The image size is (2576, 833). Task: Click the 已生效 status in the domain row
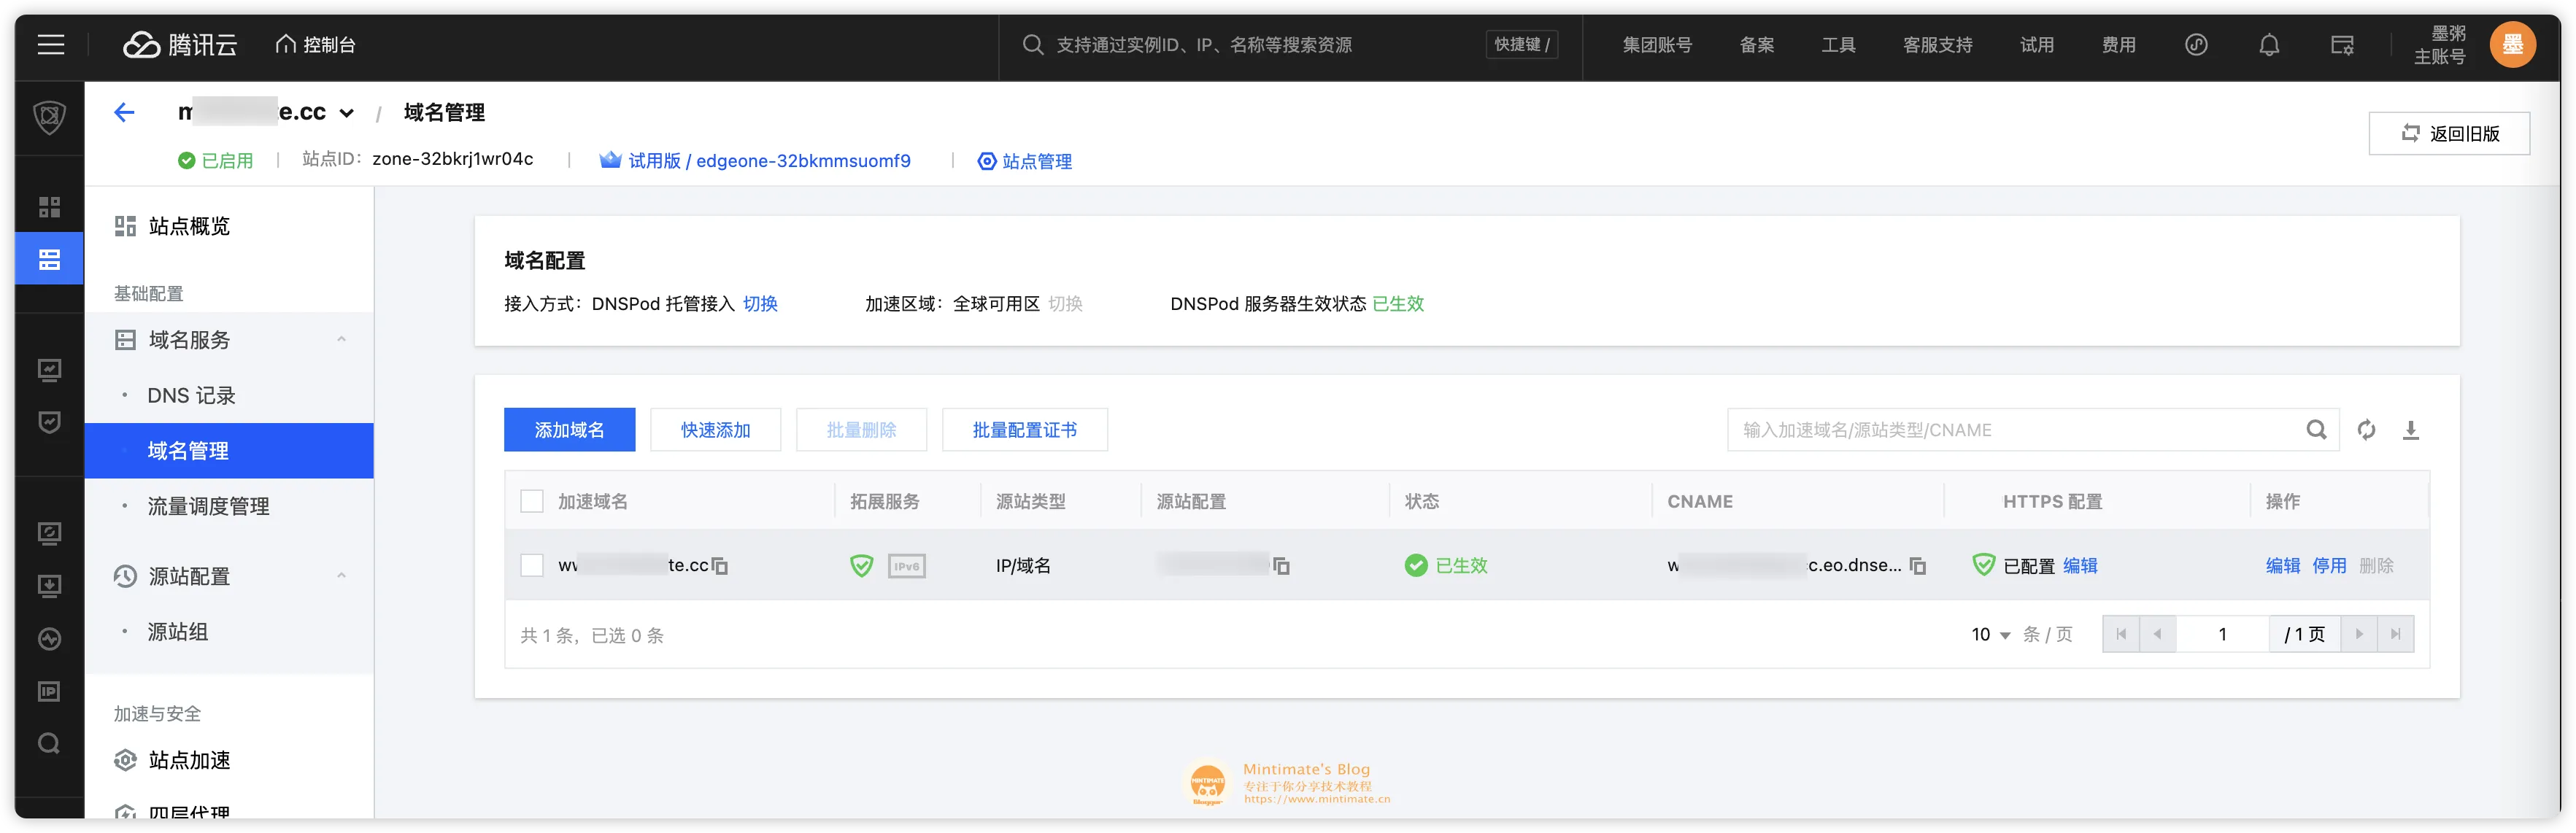click(1446, 566)
